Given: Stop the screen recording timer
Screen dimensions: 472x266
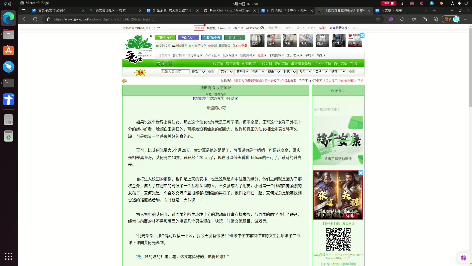Looking at the screenshot, I should pos(388,3).
